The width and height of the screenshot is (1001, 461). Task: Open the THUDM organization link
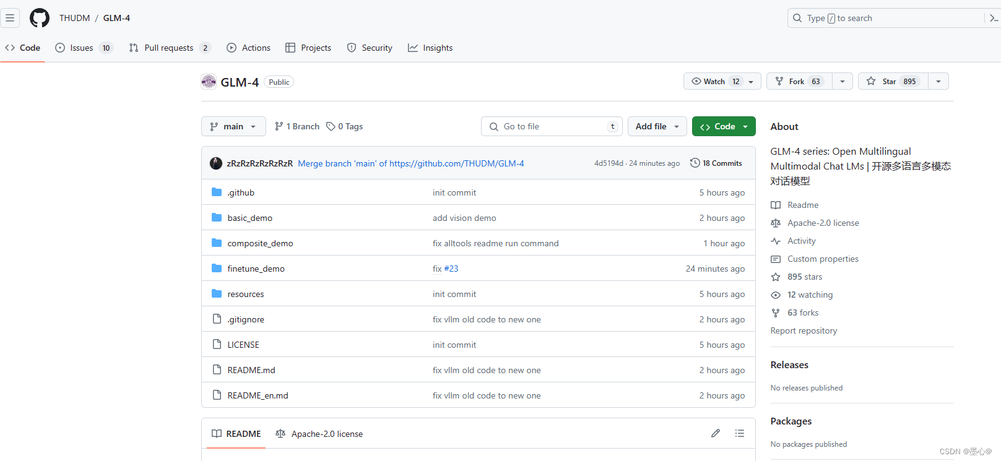click(x=75, y=18)
